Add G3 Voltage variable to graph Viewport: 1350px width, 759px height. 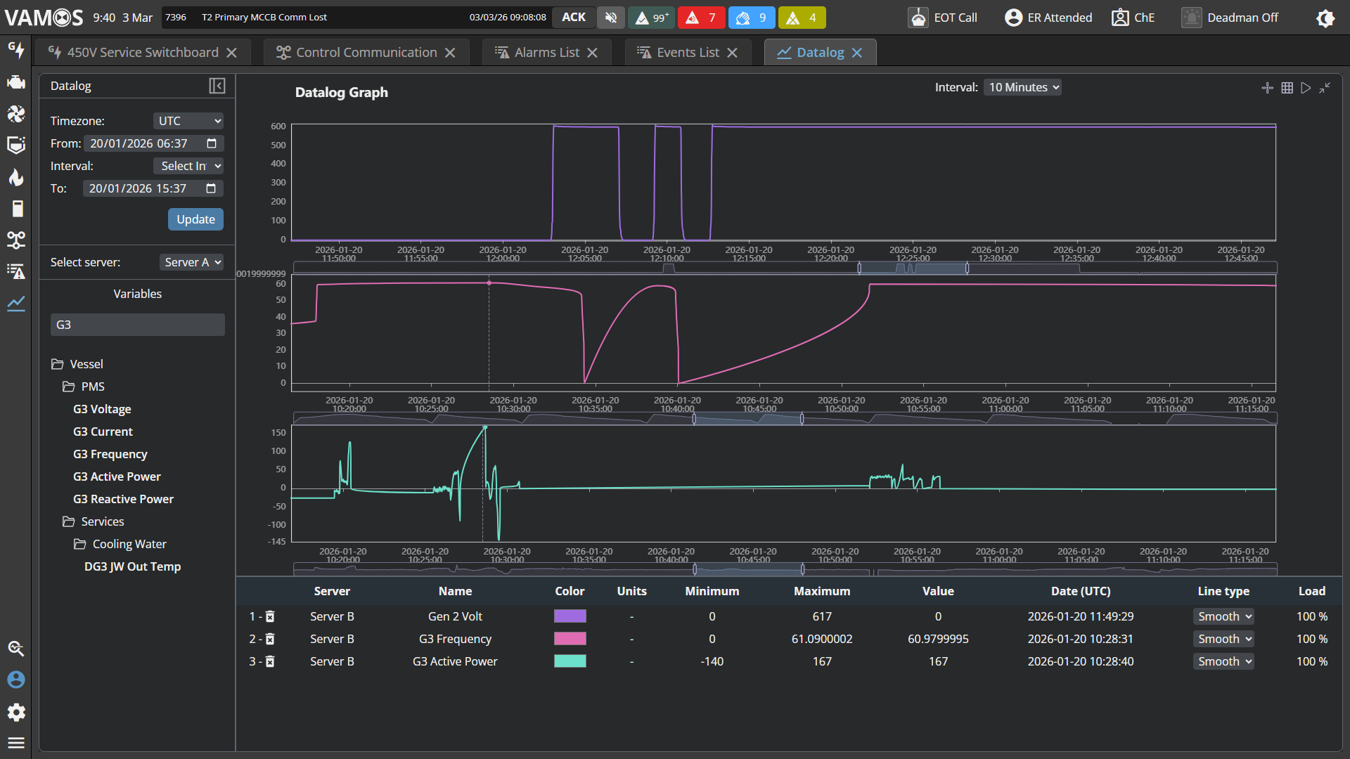point(102,409)
